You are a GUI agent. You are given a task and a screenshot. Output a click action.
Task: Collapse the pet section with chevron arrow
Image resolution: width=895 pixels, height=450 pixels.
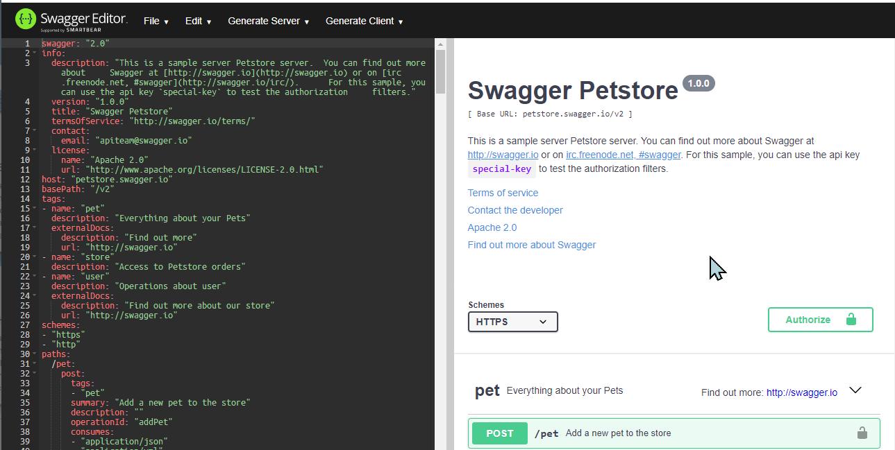[855, 390]
